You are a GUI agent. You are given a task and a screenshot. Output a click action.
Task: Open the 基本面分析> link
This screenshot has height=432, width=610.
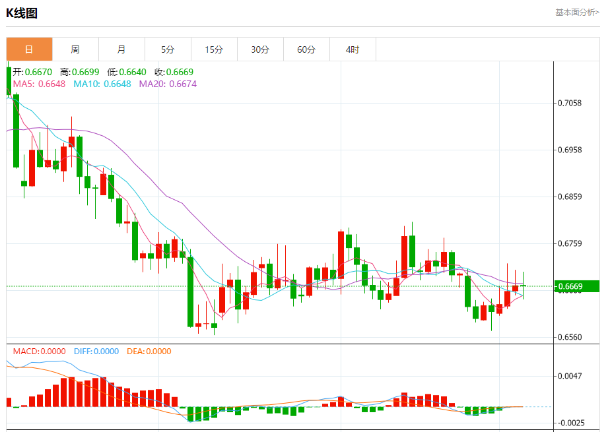pos(577,13)
